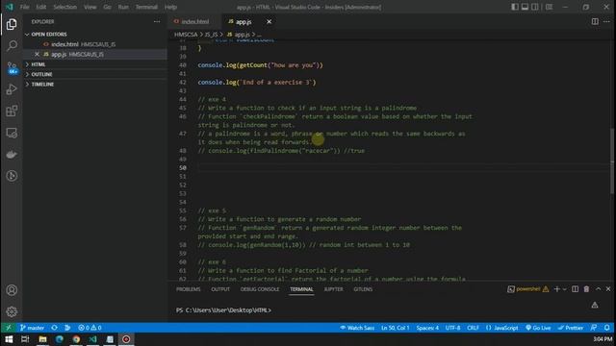The image size is (616, 346).
Task: Close app.js from Open Editors list
Action: pyautogui.click(x=37, y=54)
